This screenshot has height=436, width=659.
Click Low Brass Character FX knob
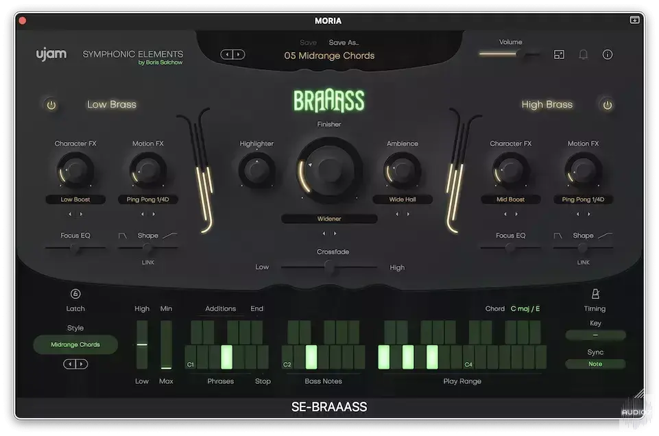[x=75, y=170]
